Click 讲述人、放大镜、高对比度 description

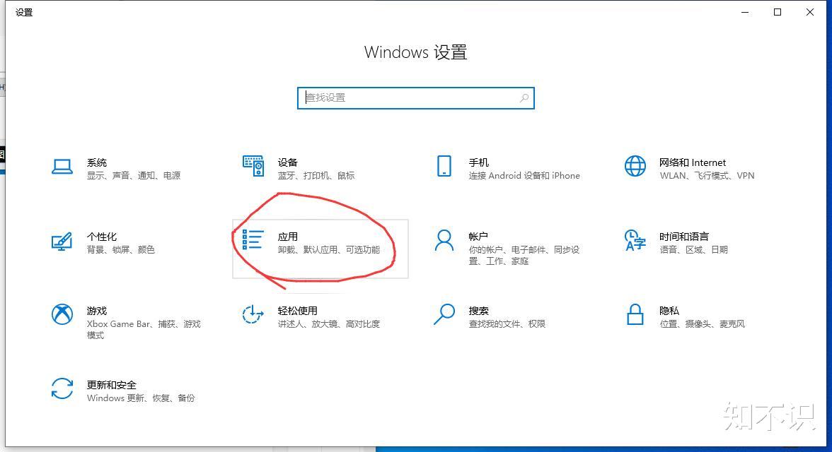point(329,323)
